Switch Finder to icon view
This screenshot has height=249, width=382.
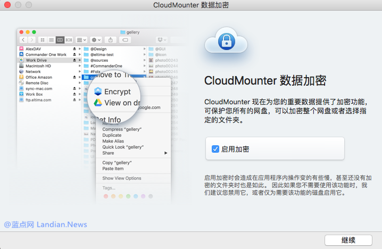click(43, 40)
